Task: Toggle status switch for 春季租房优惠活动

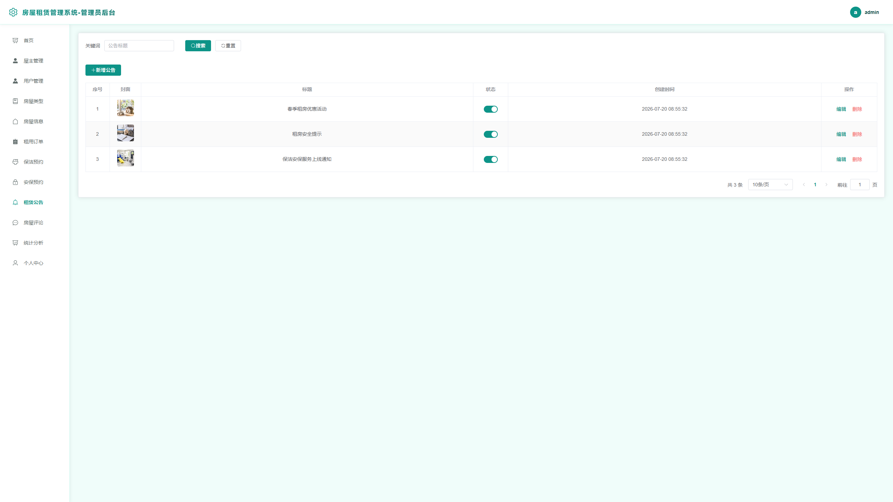Action: [490, 109]
